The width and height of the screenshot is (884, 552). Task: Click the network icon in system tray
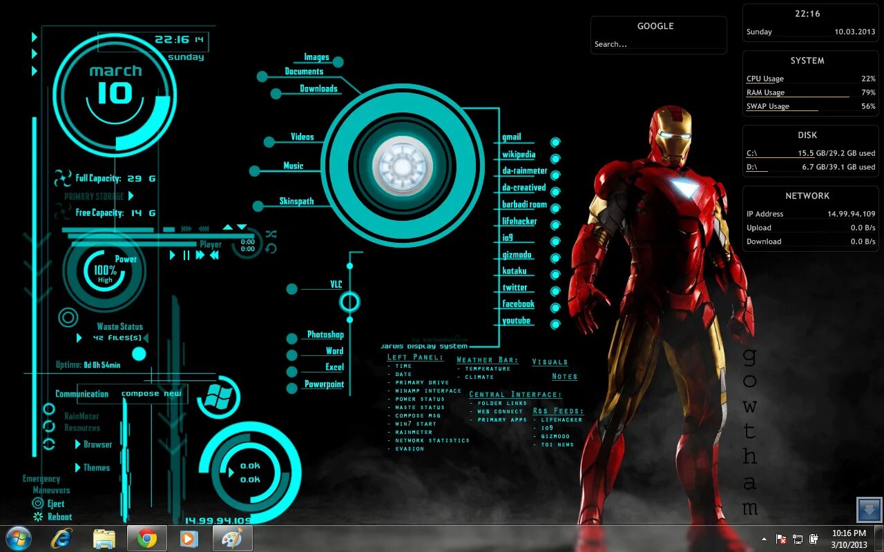click(x=798, y=539)
